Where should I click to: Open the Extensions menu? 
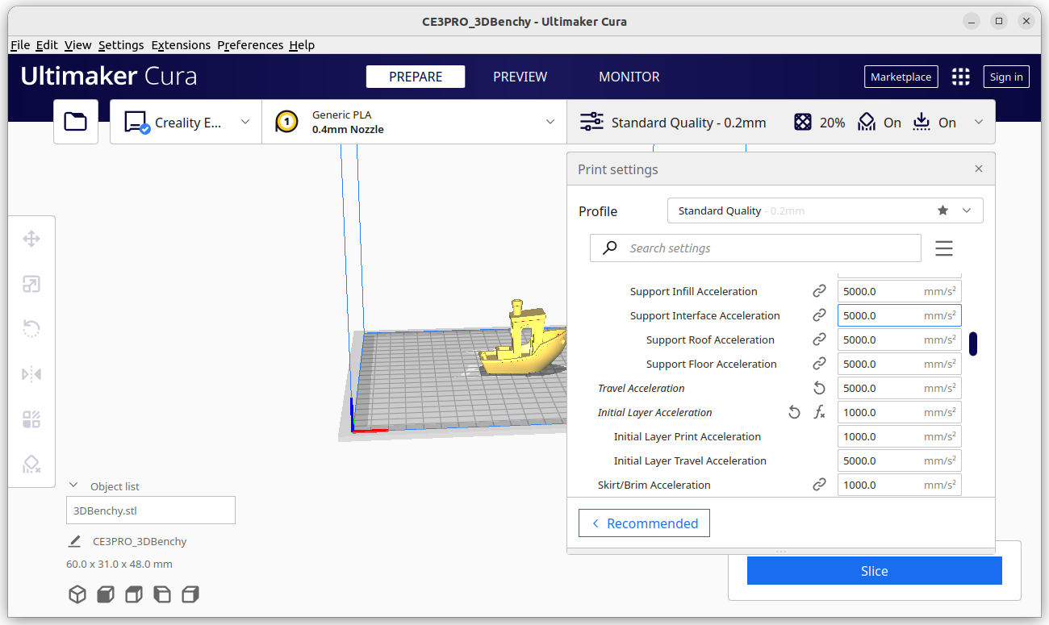point(181,45)
